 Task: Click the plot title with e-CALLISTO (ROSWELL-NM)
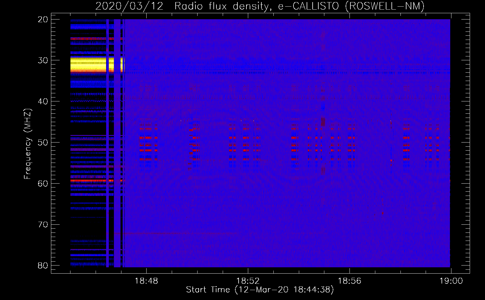tap(260, 6)
